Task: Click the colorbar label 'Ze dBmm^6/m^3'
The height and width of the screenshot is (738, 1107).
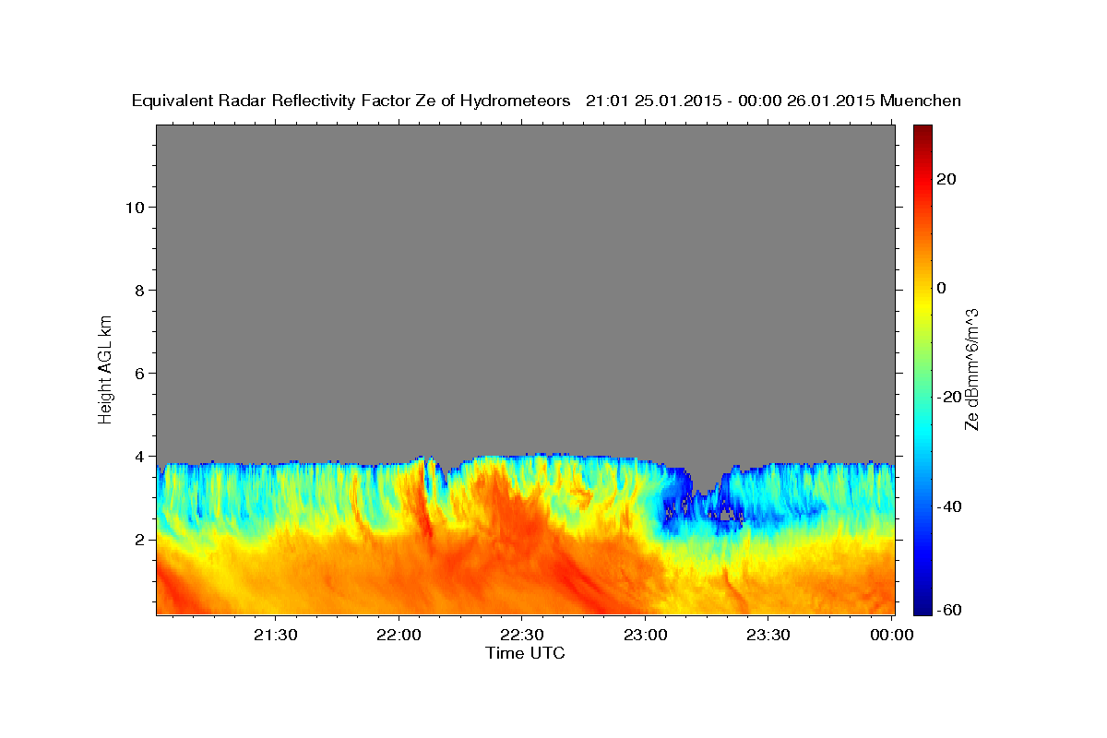Action: click(971, 369)
